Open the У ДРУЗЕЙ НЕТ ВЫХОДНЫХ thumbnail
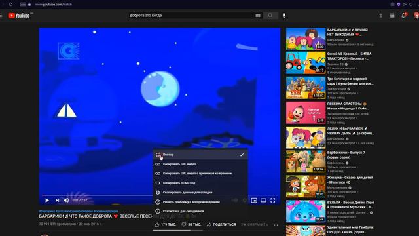 coord(306,39)
